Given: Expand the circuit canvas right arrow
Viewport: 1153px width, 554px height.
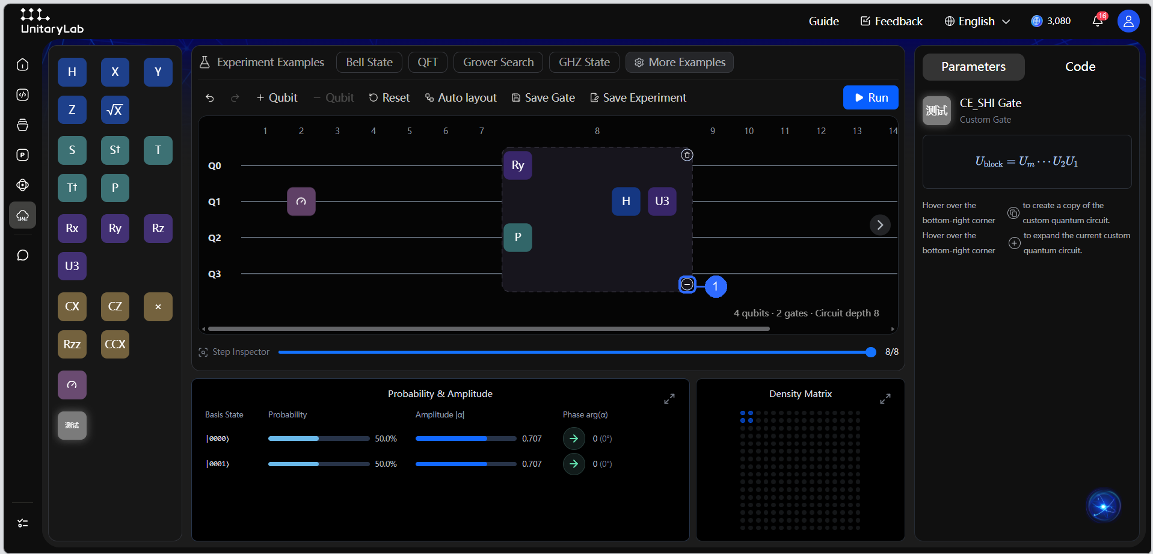Looking at the screenshot, I should 880,225.
